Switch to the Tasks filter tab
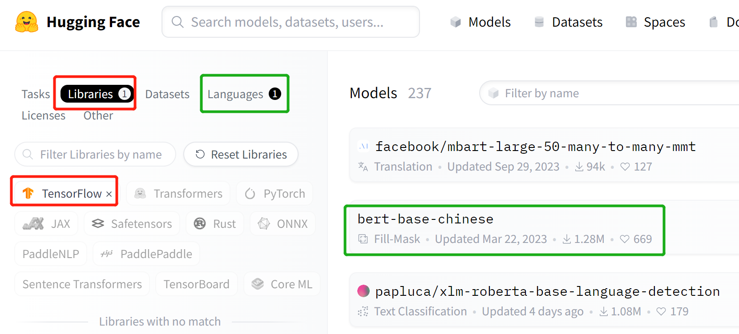The image size is (739, 334). coord(36,94)
